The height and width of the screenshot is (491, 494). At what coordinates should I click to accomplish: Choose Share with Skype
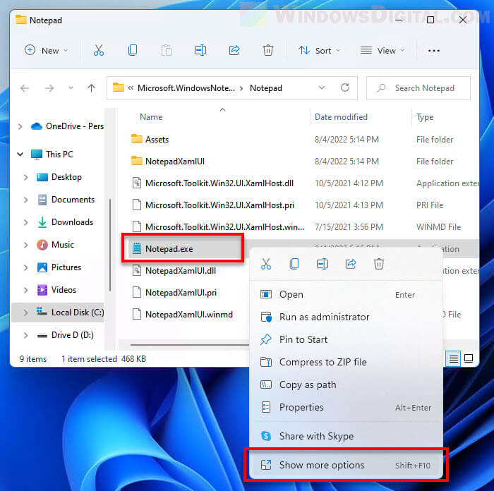pyautogui.click(x=347, y=436)
